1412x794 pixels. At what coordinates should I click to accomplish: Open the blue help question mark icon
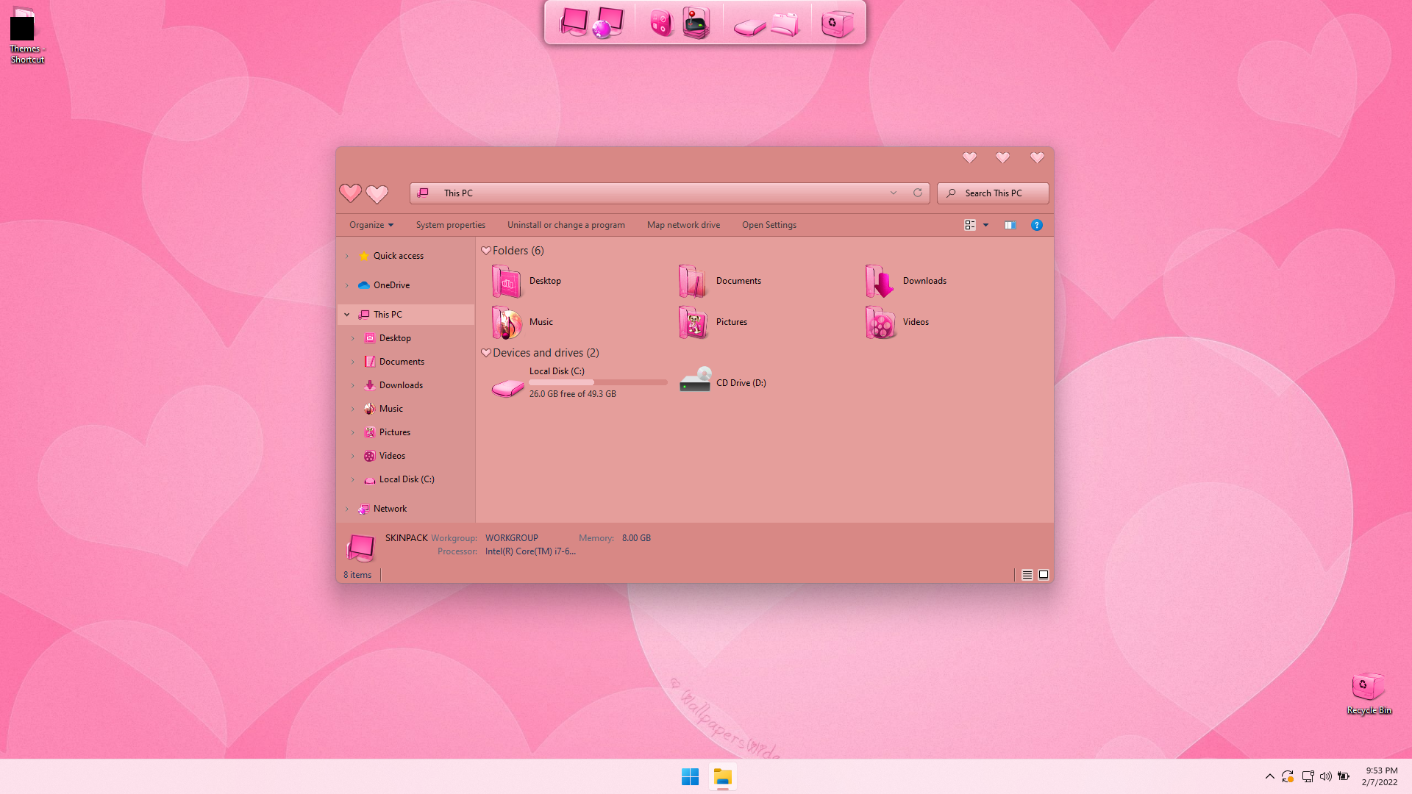click(x=1037, y=225)
